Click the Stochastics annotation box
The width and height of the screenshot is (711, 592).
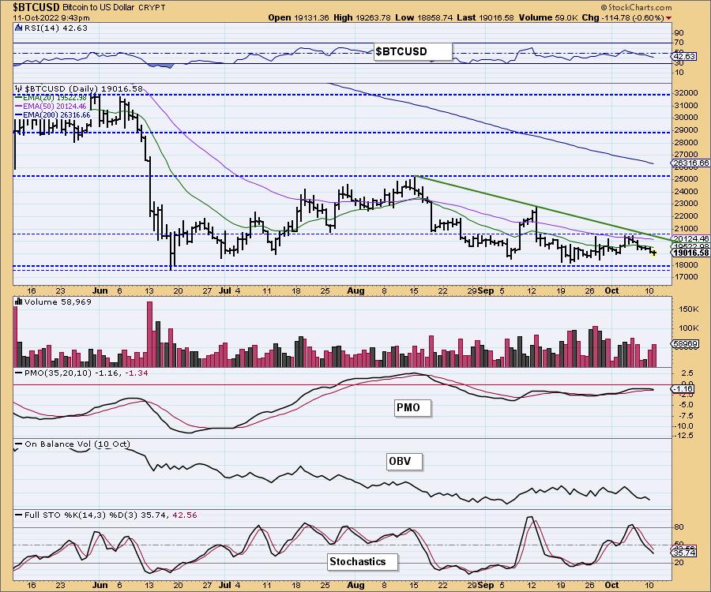(x=363, y=562)
